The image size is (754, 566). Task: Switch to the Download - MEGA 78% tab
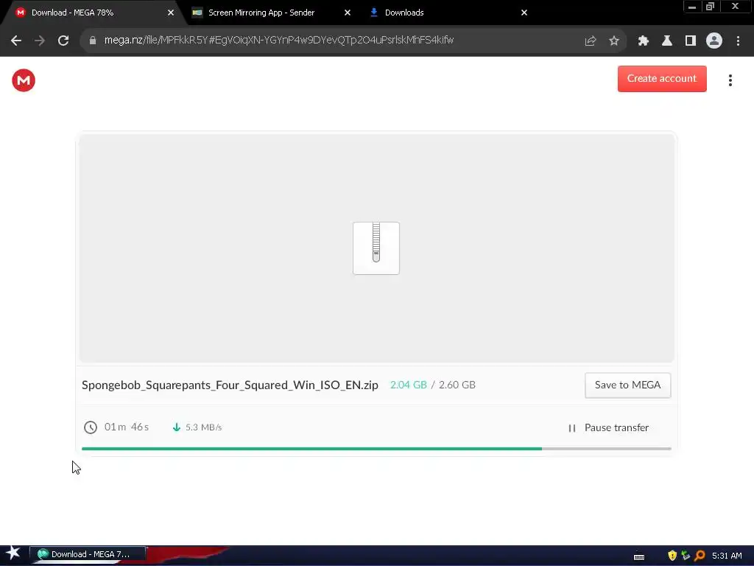click(91, 13)
